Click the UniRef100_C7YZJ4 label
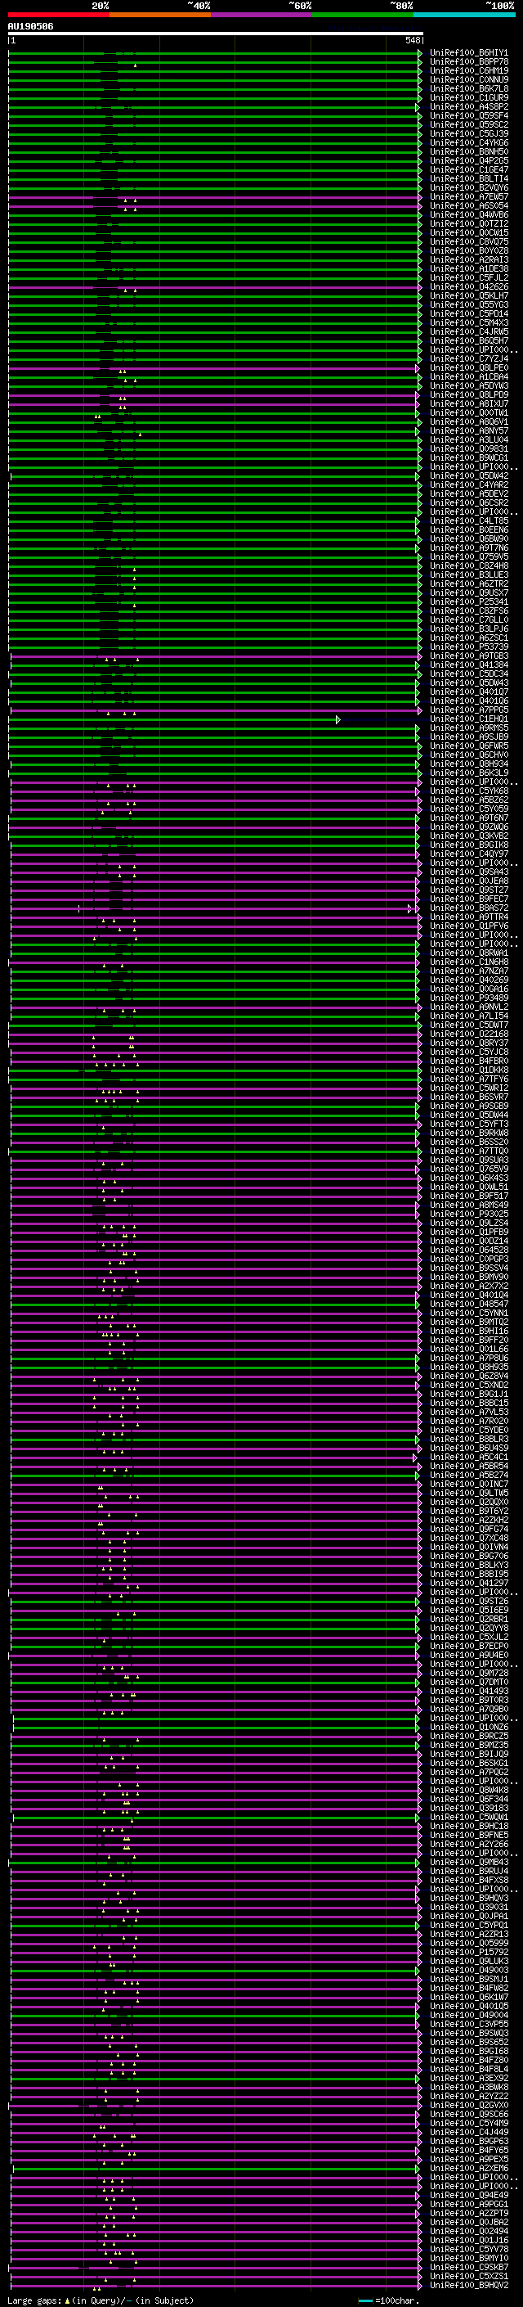Screen dimensions: 523x2307 [468, 359]
